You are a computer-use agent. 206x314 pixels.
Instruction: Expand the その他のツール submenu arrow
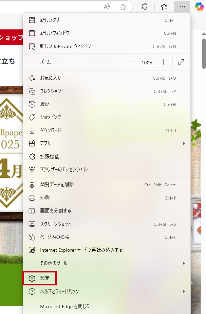tap(184, 263)
